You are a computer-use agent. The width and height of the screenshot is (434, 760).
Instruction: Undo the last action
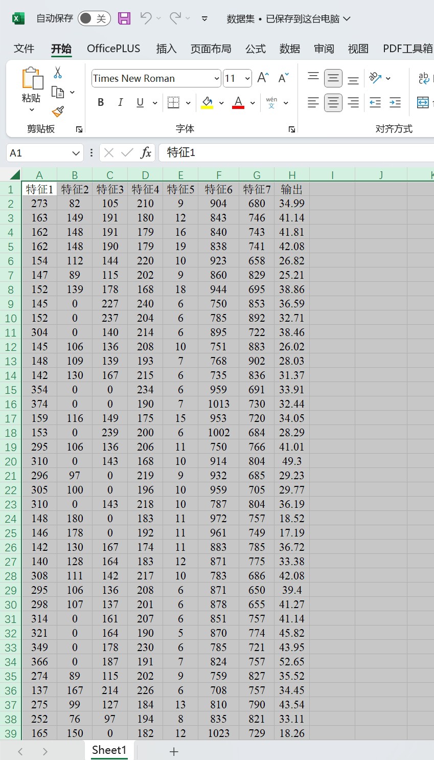tap(146, 18)
